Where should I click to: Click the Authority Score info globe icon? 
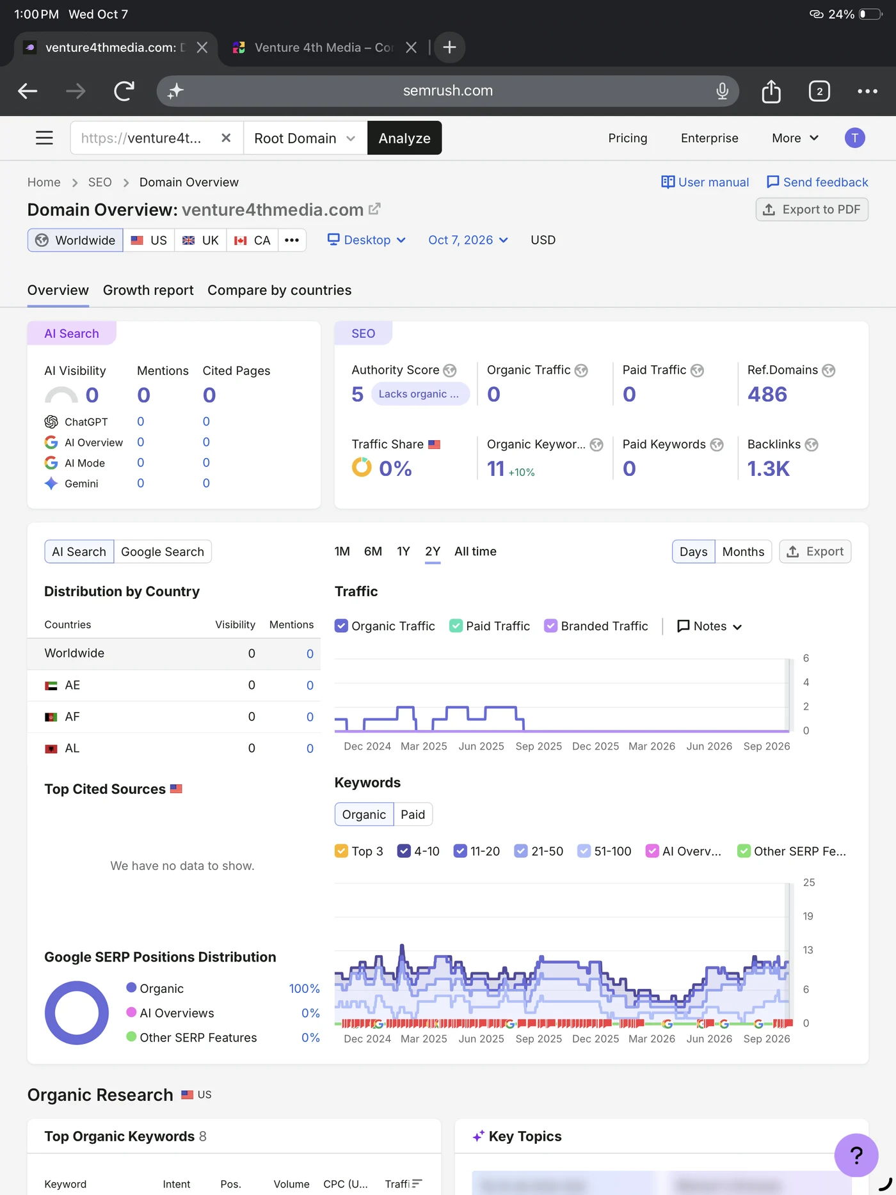450,370
